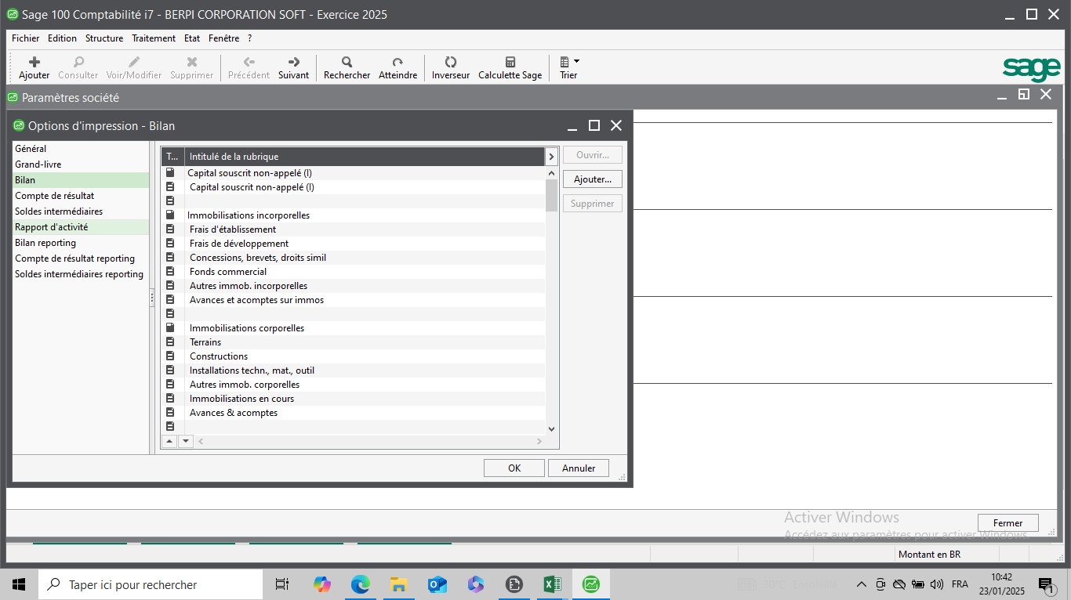Click the Ajouter... button in the dialog
Screen dimensions: 1071x600
pos(593,179)
